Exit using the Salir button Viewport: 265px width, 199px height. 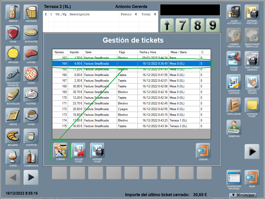252,178
